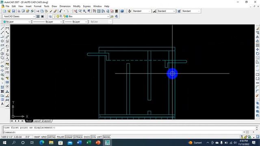Select the Line draw tool
Viewport: 260px width, 146px height.
[x=2, y=28]
